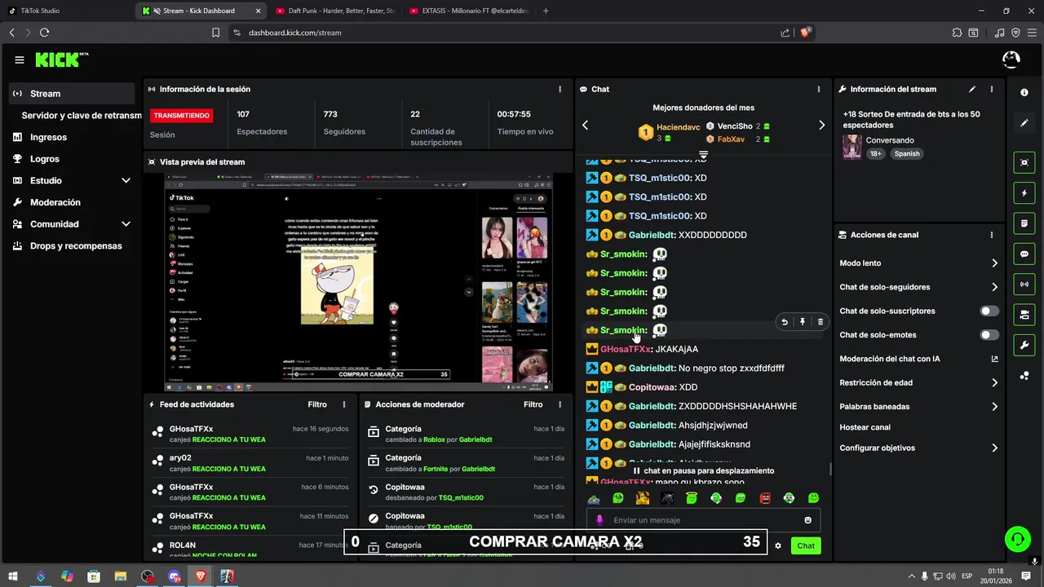Reply to hovered Sr_smokin message with the arrow icon
The height and width of the screenshot is (587, 1044).
click(x=785, y=322)
